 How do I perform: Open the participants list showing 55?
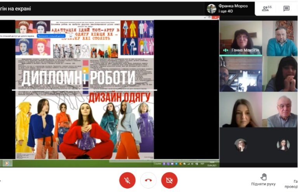(x=267, y=9)
